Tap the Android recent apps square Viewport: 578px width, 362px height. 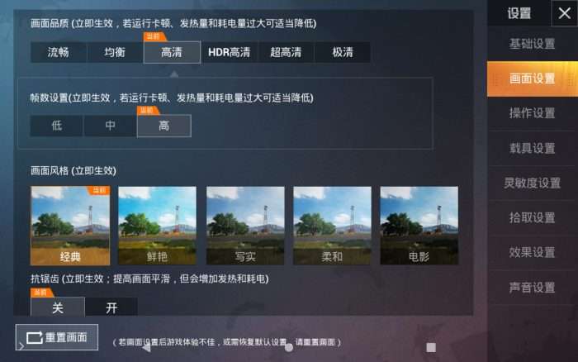pyautogui.click(x=431, y=347)
